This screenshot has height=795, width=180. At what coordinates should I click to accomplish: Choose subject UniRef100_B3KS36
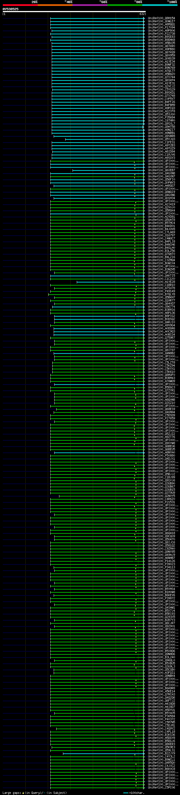161,735
